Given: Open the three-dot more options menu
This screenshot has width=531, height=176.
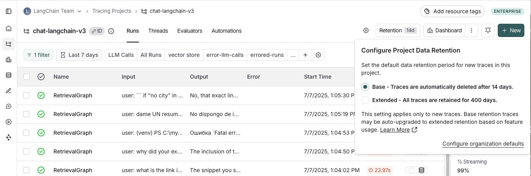Looking at the screenshot, I should [x=472, y=30].
